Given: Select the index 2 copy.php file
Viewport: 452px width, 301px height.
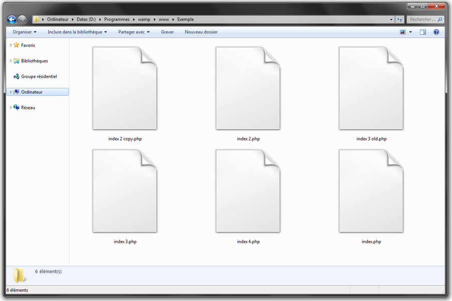Looking at the screenshot, I should pos(124,88).
